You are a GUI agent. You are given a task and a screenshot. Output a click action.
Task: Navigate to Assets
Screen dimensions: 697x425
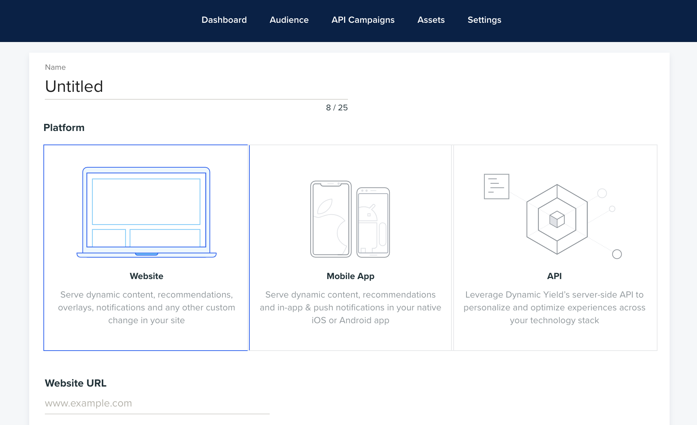[431, 20]
